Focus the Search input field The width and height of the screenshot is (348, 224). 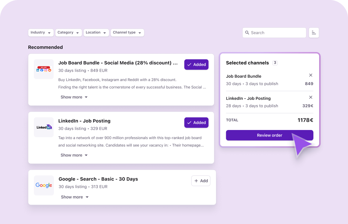point(276,33)
